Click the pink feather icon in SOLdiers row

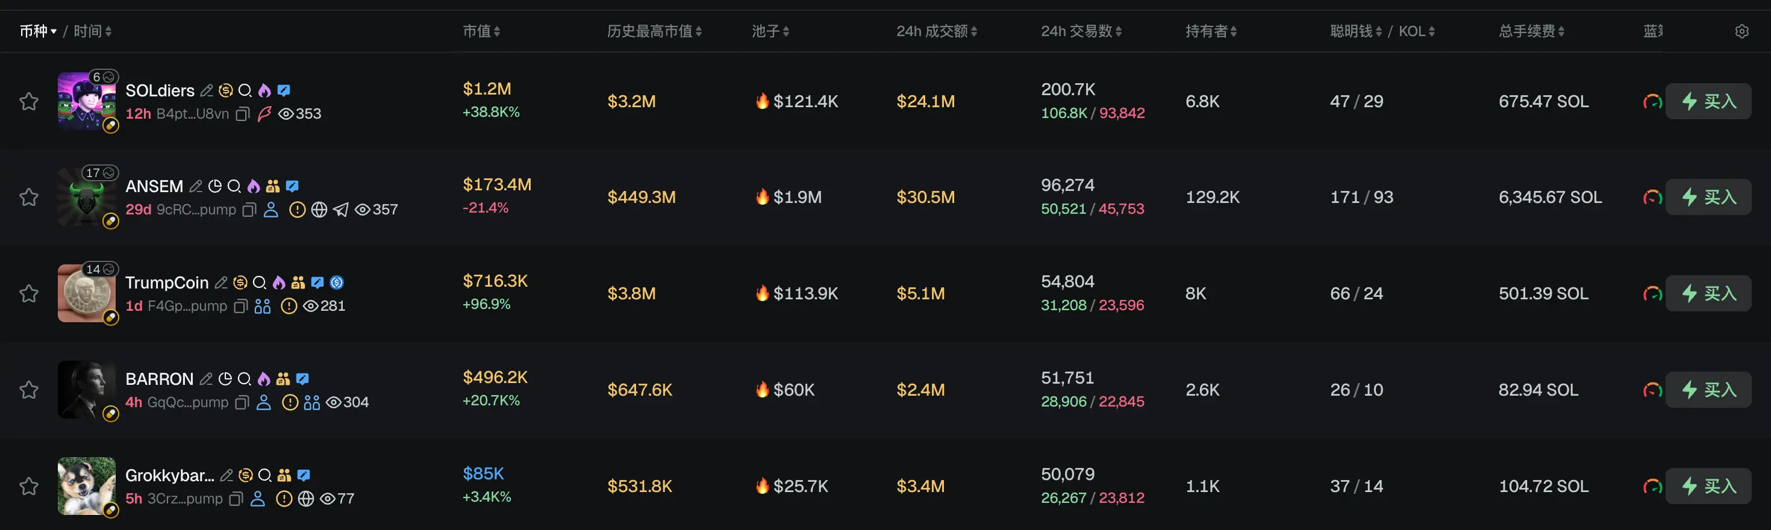(x=264, y=114)
